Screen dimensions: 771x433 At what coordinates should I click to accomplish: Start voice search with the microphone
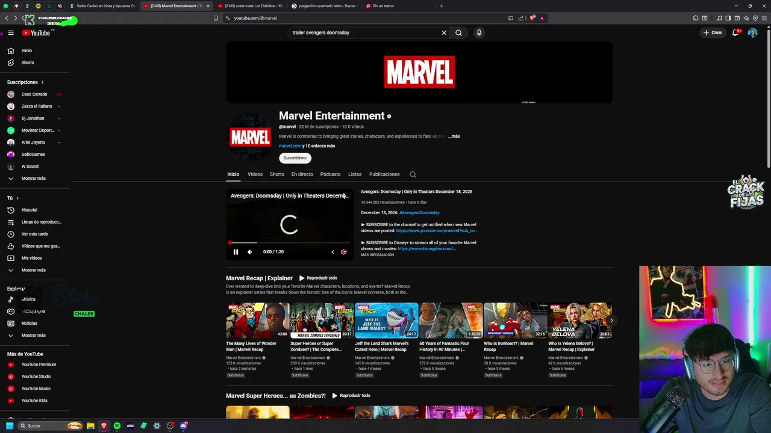pyautogui.click(x=479, y=32)
